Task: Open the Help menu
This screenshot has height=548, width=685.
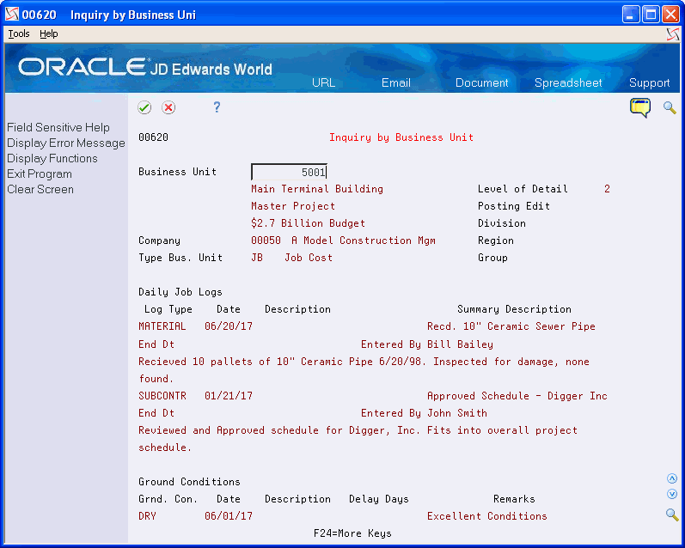Action: (48, 33)
